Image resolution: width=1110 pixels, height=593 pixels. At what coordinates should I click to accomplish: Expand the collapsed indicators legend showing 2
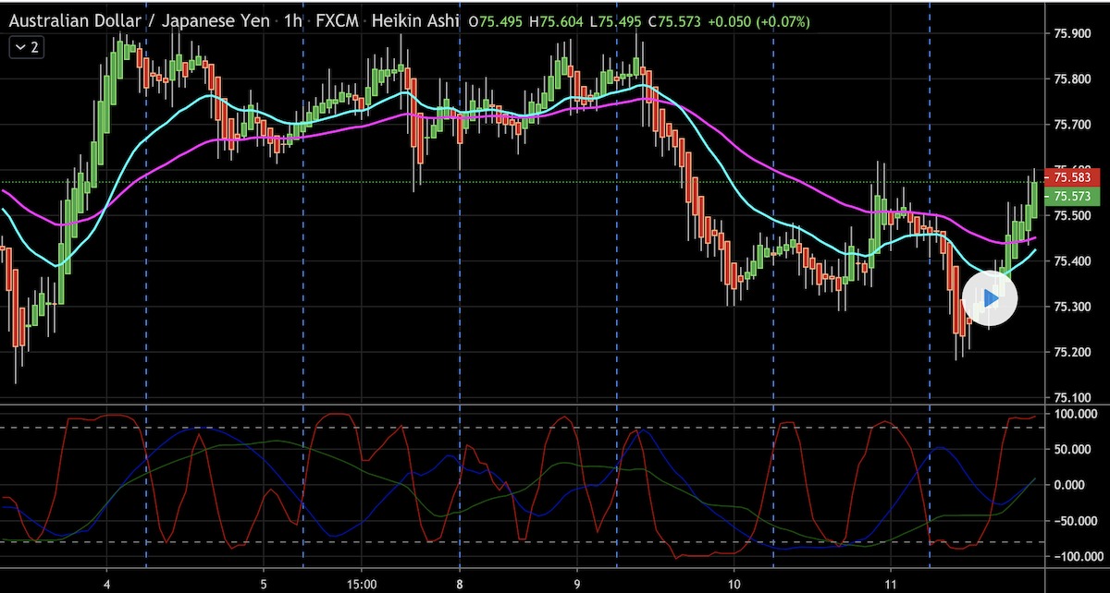click(26, 47)
